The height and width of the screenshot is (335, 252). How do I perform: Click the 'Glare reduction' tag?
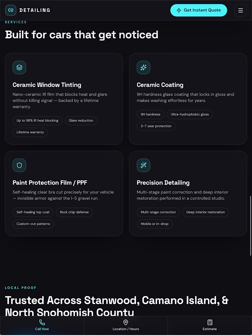coord(81,121)
